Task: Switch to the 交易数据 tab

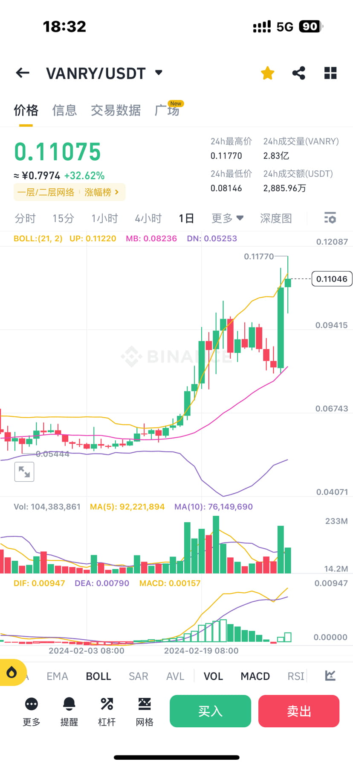Action: pos(116,110)
